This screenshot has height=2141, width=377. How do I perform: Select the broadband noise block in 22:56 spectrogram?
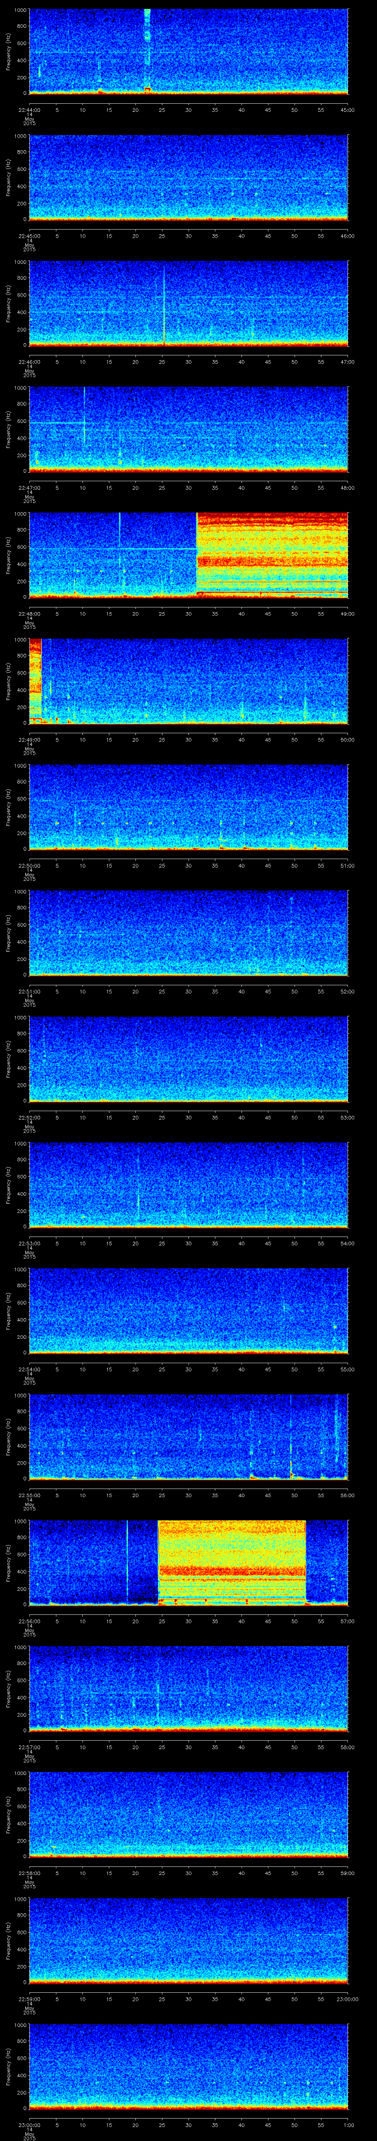click(x=232, y=1562)
